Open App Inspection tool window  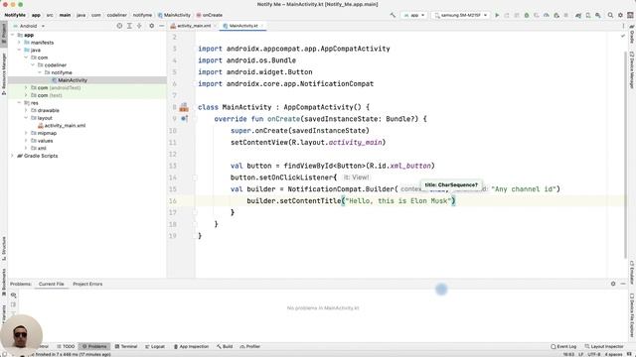click(x=191, y=346)
